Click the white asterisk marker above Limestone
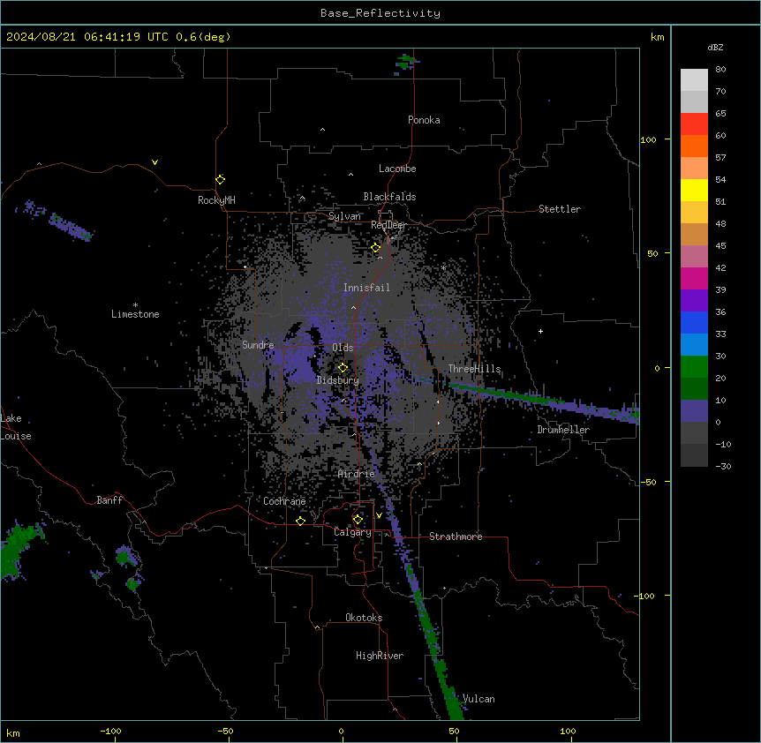The height and width of the screenshot is (743, 761). (x=135, y=304)
